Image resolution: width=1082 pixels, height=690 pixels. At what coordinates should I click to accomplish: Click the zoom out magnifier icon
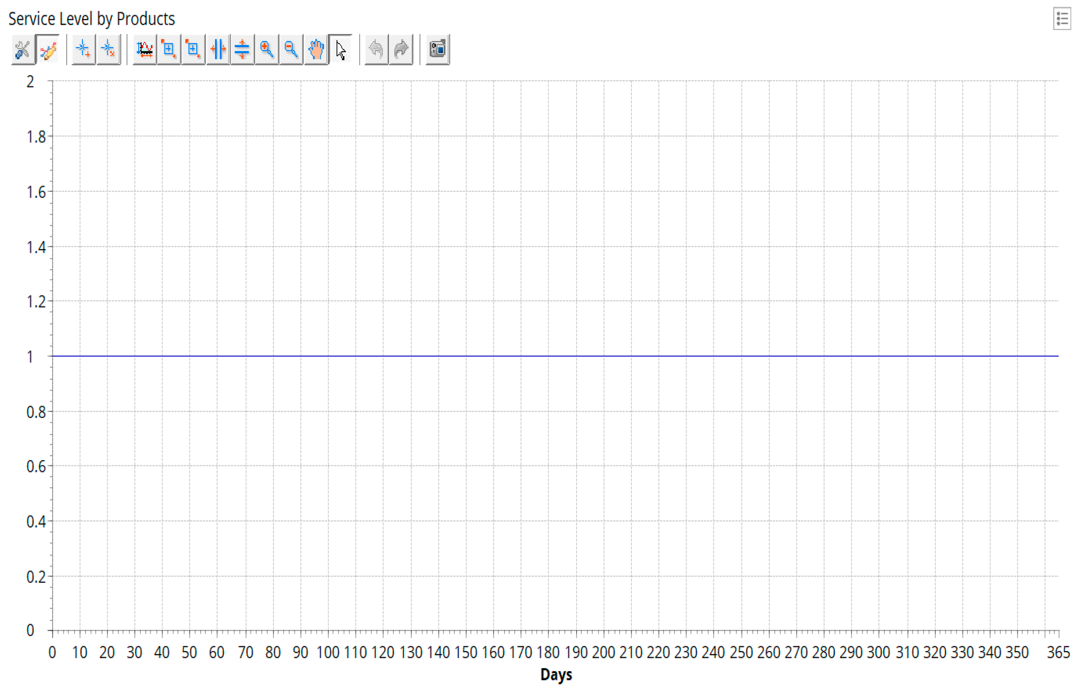[x=291, y=49]
